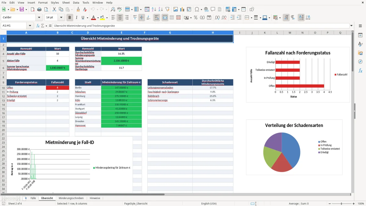This screenshot has width=366, height=206.
Task: Open Conditional formatting dropdown arrow
Action: (280, 18)
